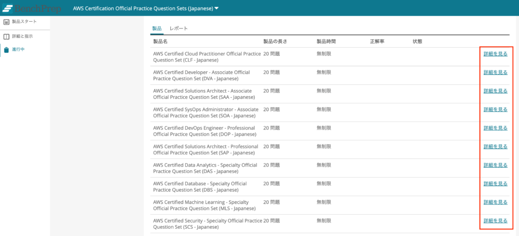This screenshot has height=236, width=519.
Task: Click the Data Analytics (DAS - Japanese) product name
Action: tap(205, 168)
